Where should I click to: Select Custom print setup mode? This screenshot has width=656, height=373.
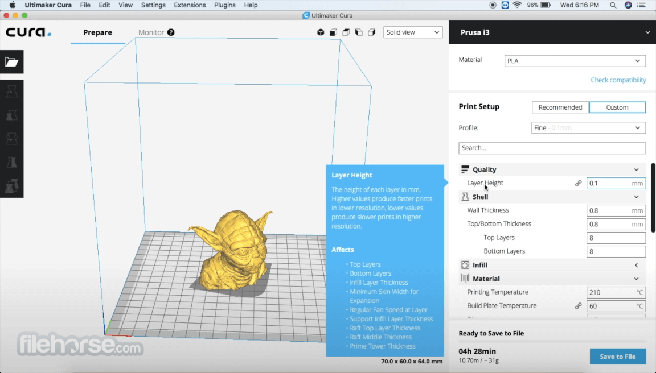point(617,107)
